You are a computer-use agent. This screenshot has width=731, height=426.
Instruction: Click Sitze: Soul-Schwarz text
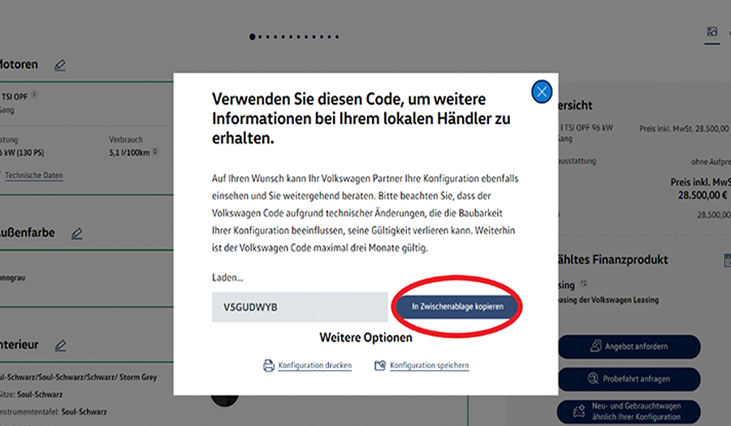(x=31, y=394)
